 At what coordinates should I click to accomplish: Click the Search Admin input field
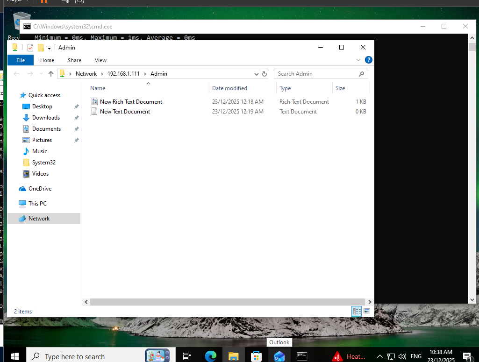click(321, 74)
